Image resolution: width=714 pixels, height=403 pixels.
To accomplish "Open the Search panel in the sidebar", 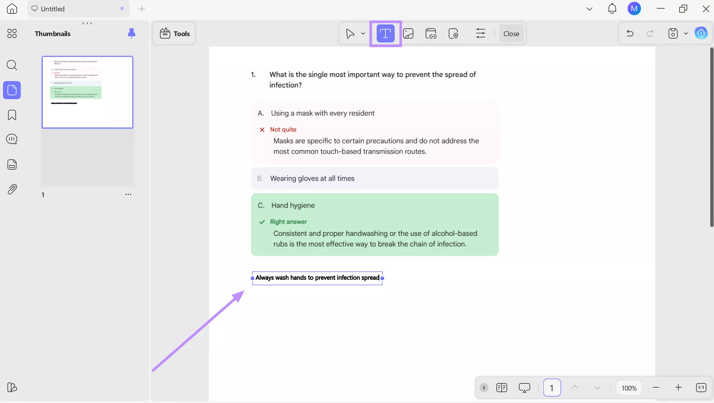I will (12, 65).
